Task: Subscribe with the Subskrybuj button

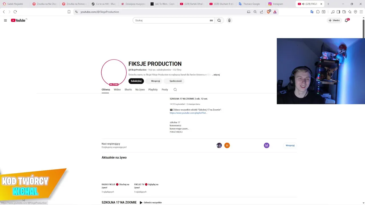Action: [136, 81]
